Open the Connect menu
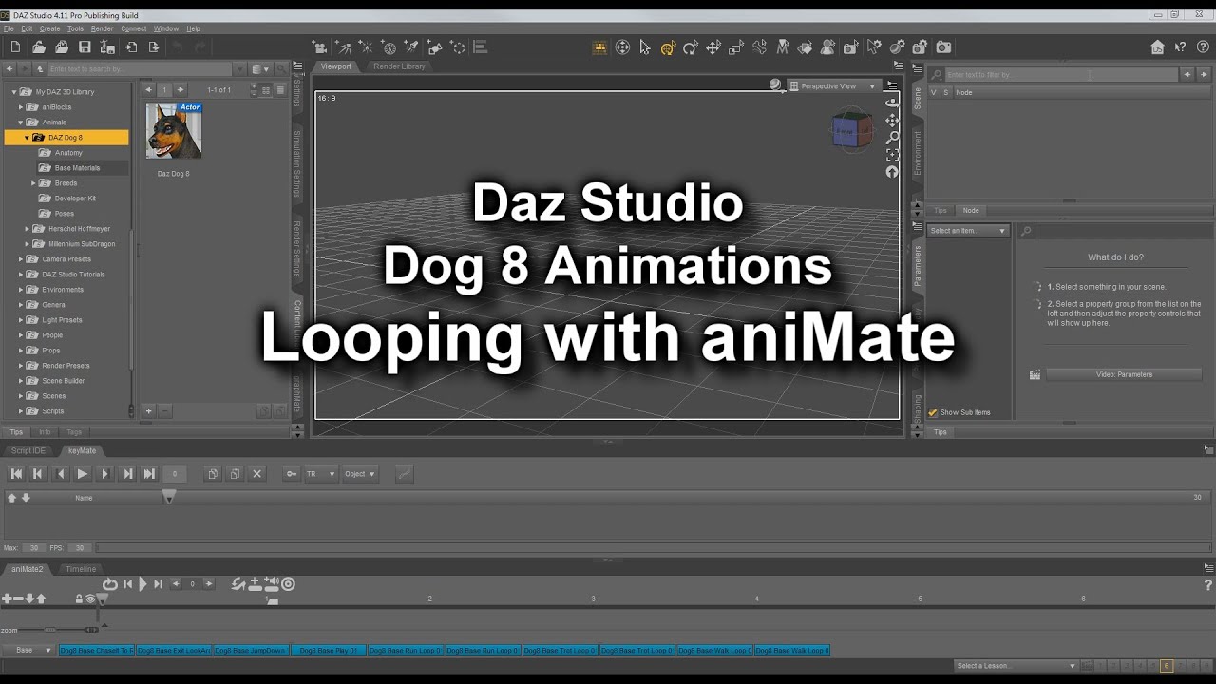Image resolution: width=1216 pixels, height=684 pixels. (x=133, y=28)
